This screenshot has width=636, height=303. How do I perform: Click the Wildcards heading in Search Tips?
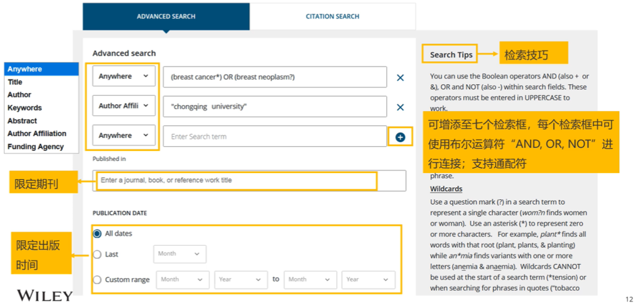pos(446,189)
